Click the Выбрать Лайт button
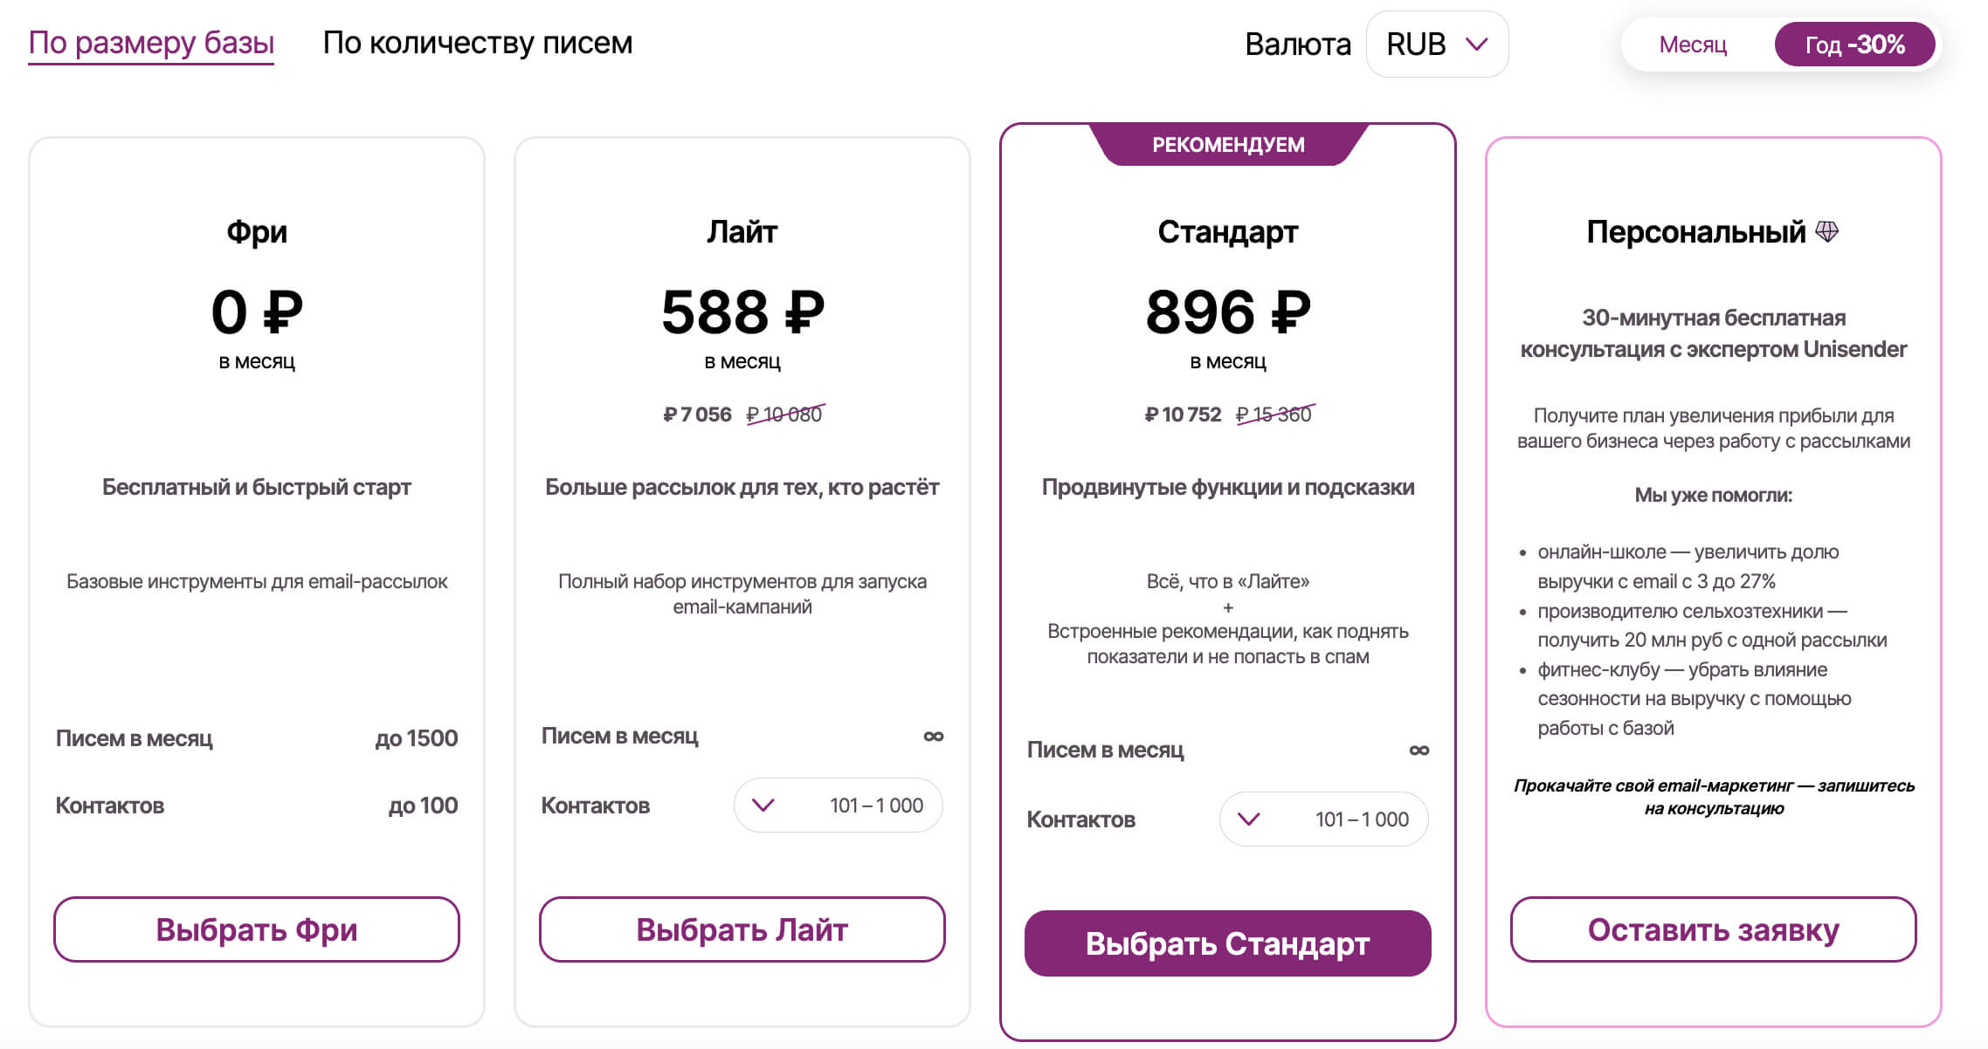 pyautogui.click(x=742, y=929)
